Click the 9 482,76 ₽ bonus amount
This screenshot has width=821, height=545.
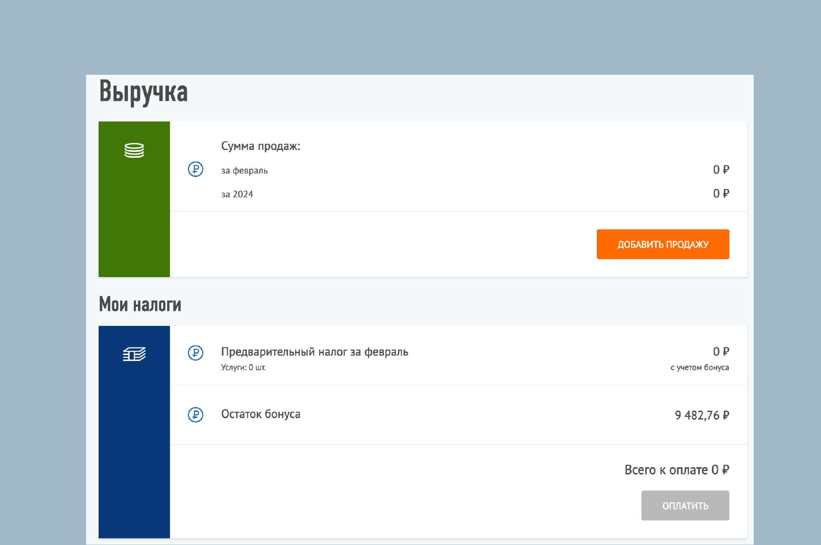[x=702, y=415]
